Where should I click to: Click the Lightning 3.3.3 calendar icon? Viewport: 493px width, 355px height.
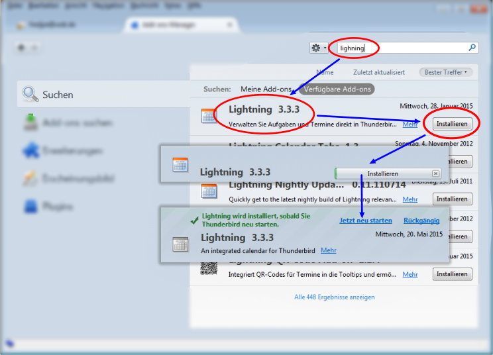[x=209, y=116]
